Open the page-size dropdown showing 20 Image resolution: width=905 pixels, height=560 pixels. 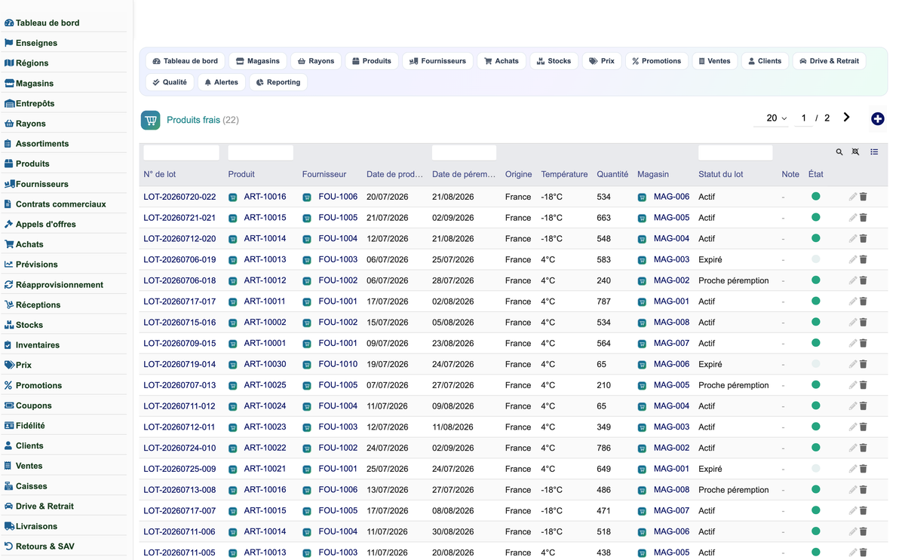772,118
